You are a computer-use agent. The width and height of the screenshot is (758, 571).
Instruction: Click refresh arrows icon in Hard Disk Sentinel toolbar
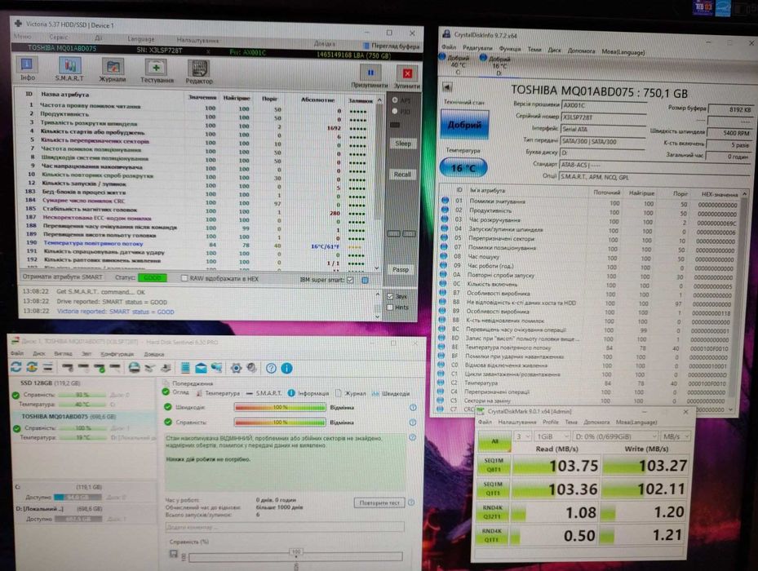pyautogui.click(x=16, y=367)
